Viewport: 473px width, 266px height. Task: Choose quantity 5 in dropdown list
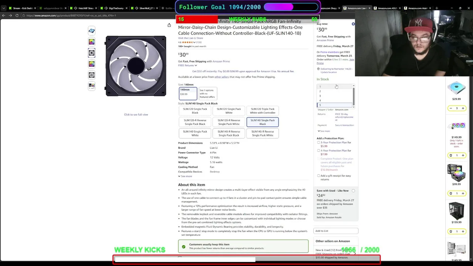click(x=335, y=105)
